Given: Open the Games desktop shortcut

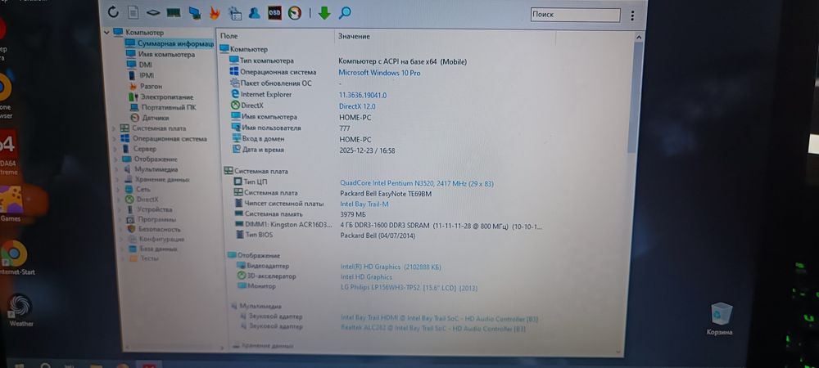Looking at the screenshot, I should point(11,204).
